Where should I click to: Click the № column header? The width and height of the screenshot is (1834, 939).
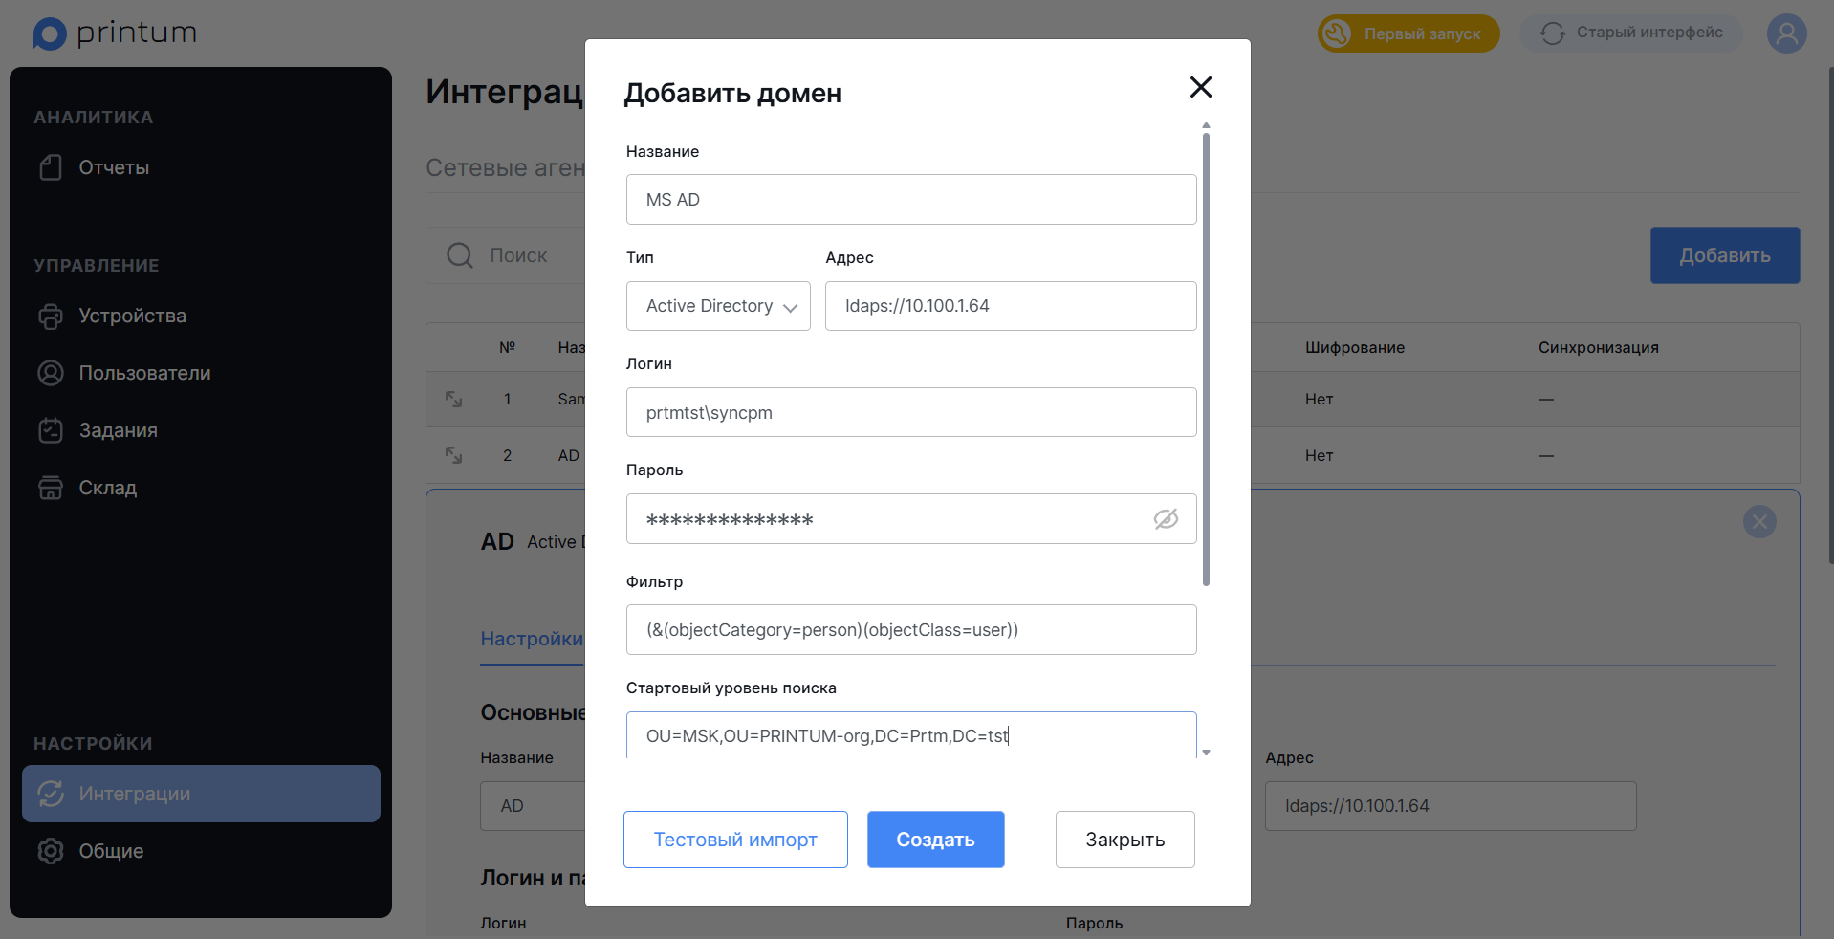coord(507,347)
